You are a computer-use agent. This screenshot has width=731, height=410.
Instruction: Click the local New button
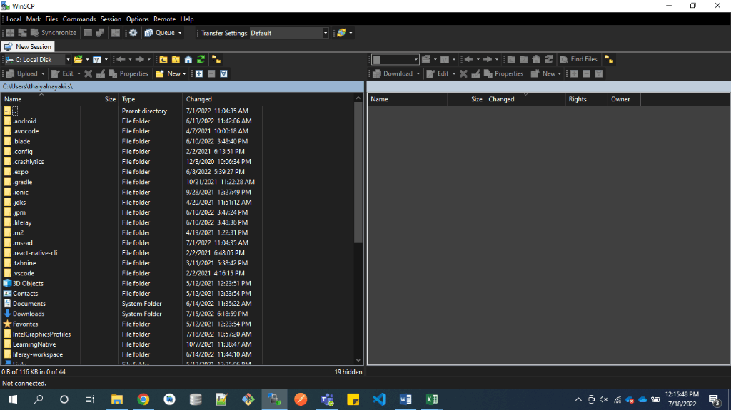[168, 73]
